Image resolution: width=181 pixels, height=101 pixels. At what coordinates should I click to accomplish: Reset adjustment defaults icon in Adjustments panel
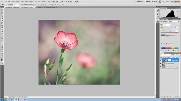[x=176, y=51]
